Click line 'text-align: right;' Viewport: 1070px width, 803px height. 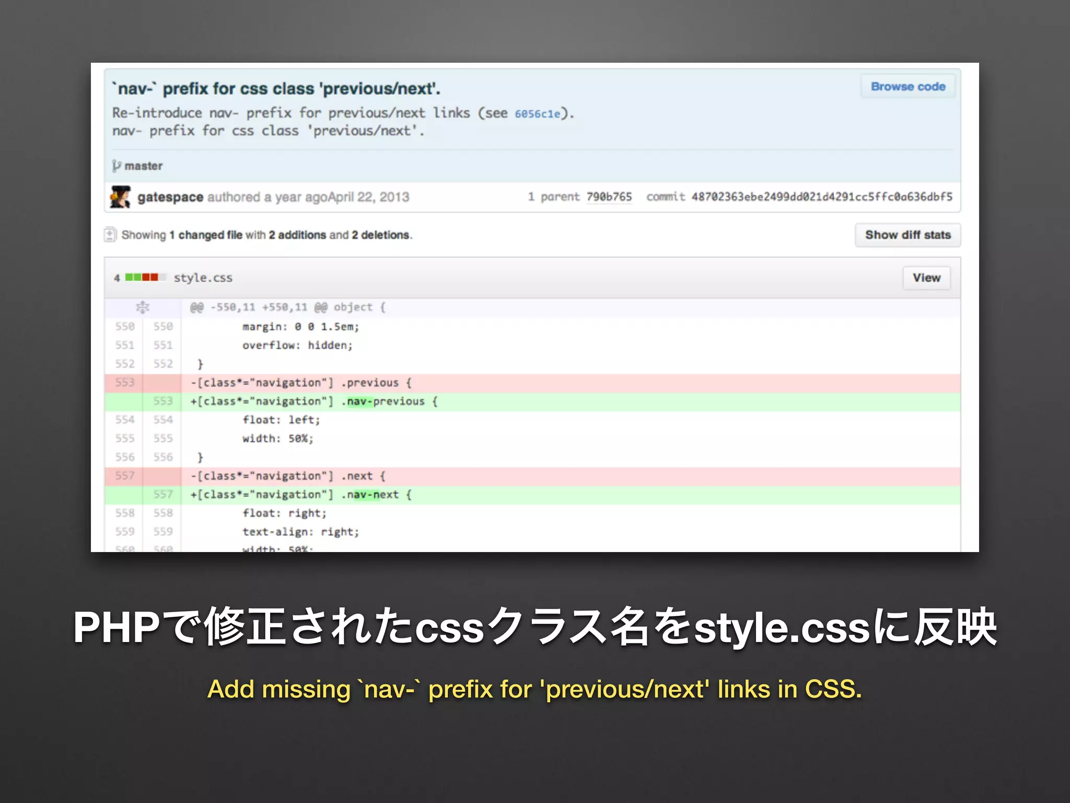301,532
